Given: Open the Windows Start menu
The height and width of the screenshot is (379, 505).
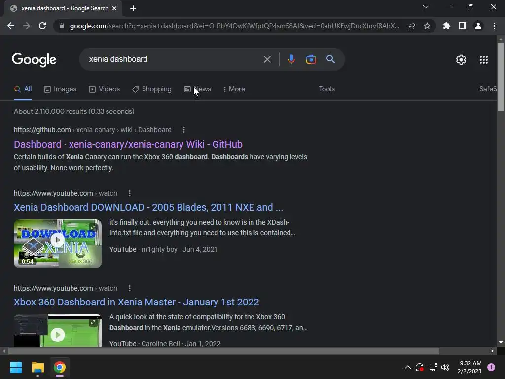Looking at the screenshot, I should tap(16, 367).
